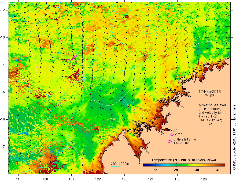Image resolution: width=236 pixels, height=182 pixels.
Task: Click the 0.5m/s velocity reference arrow
Action: coord(207,124)
